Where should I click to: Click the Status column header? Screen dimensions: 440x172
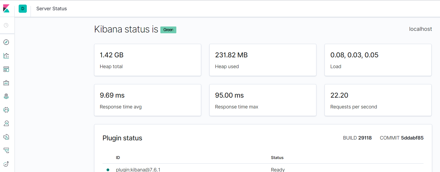click(x=277, y=158)
